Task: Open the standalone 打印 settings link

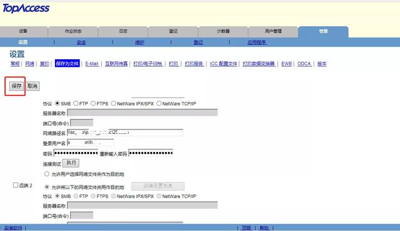Action: [x=174, y=64]
